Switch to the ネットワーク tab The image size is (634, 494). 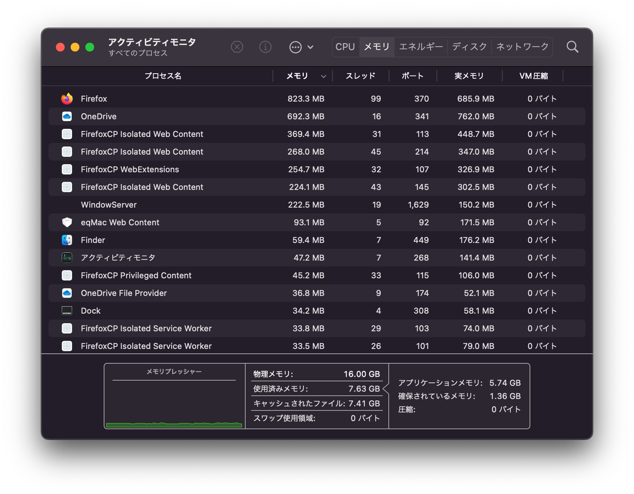point(522,47)
